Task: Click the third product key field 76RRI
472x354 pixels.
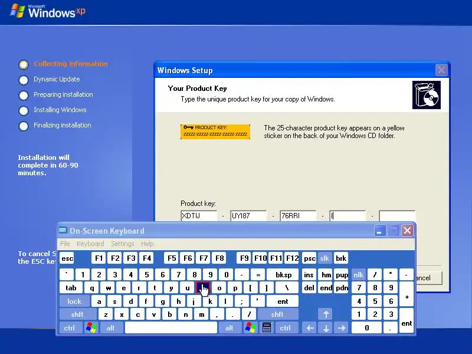Action: click(298, 216)
